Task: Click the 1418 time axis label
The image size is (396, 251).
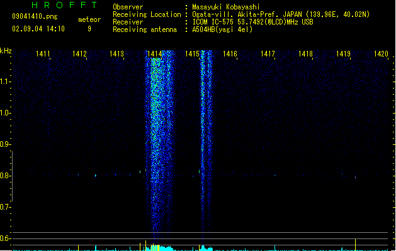Action: point(305,54)
